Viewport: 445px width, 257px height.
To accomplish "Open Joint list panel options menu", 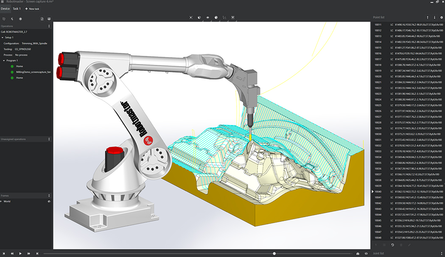I will point(441,253).
